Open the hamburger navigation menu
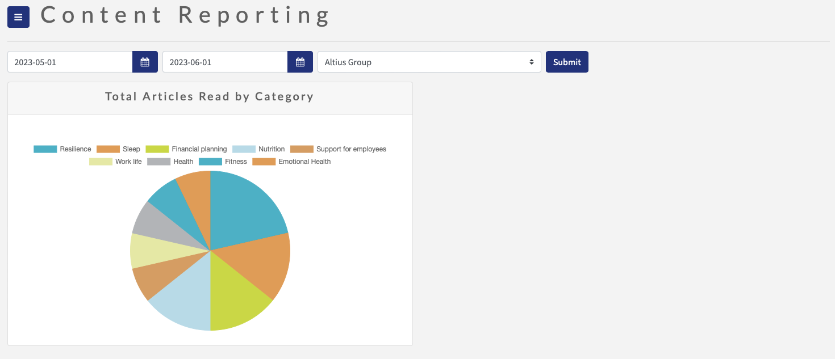The width and height of the screenshot is (835, 359). pyautogui.click(x=18, y=17)
